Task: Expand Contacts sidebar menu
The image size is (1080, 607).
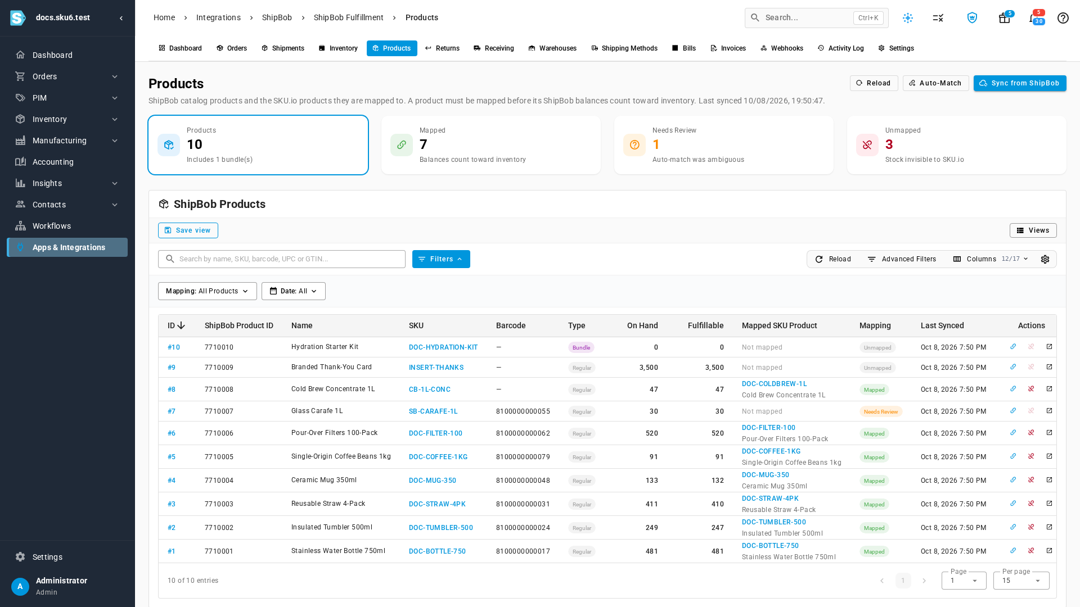Action: (67, 205)
